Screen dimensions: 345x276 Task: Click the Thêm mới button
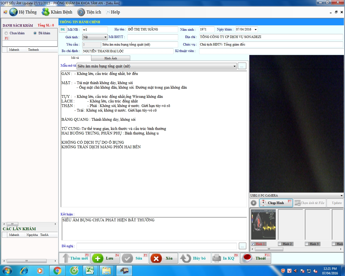click(75, 258)
